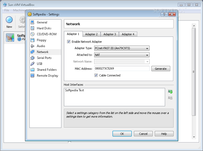203x151 pixels.
Task: Close the Softpedia Settings dialog
Action: (x=172, y=14)
